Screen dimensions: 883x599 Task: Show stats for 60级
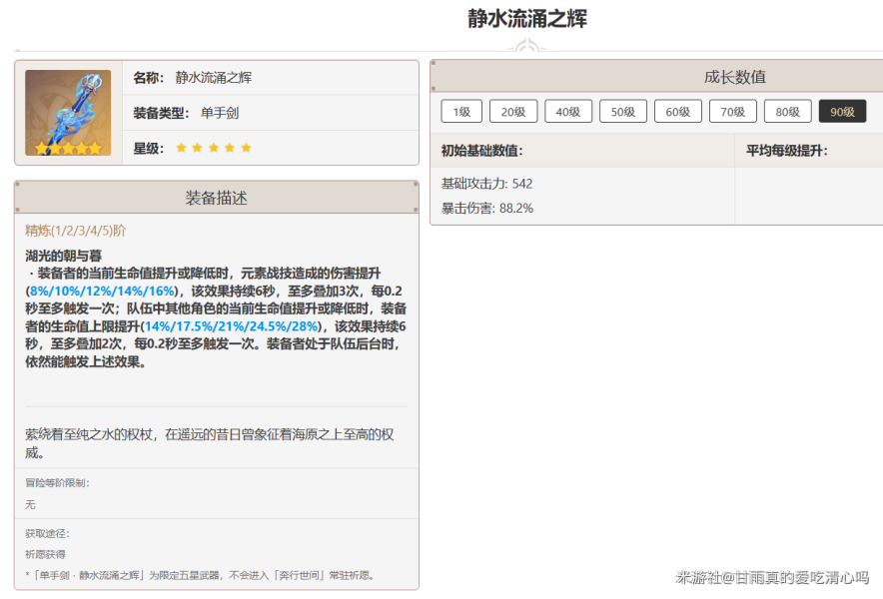pyautogui.click(x=678, y=112)
